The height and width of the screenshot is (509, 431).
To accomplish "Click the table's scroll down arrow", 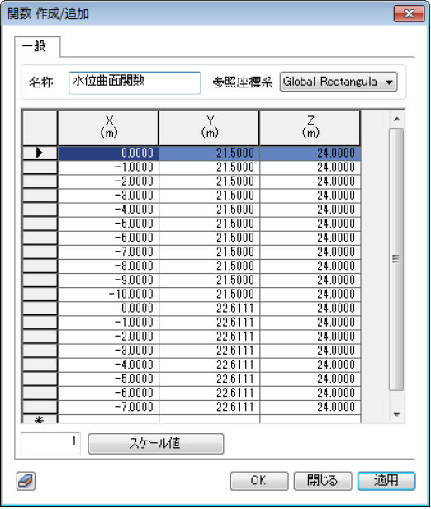I will (396, 414).
